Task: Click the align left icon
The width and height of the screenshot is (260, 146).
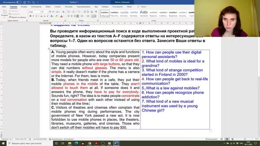Action: 69,16
